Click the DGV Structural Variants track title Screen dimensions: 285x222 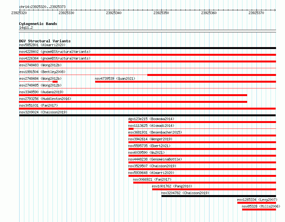point(45,41)
